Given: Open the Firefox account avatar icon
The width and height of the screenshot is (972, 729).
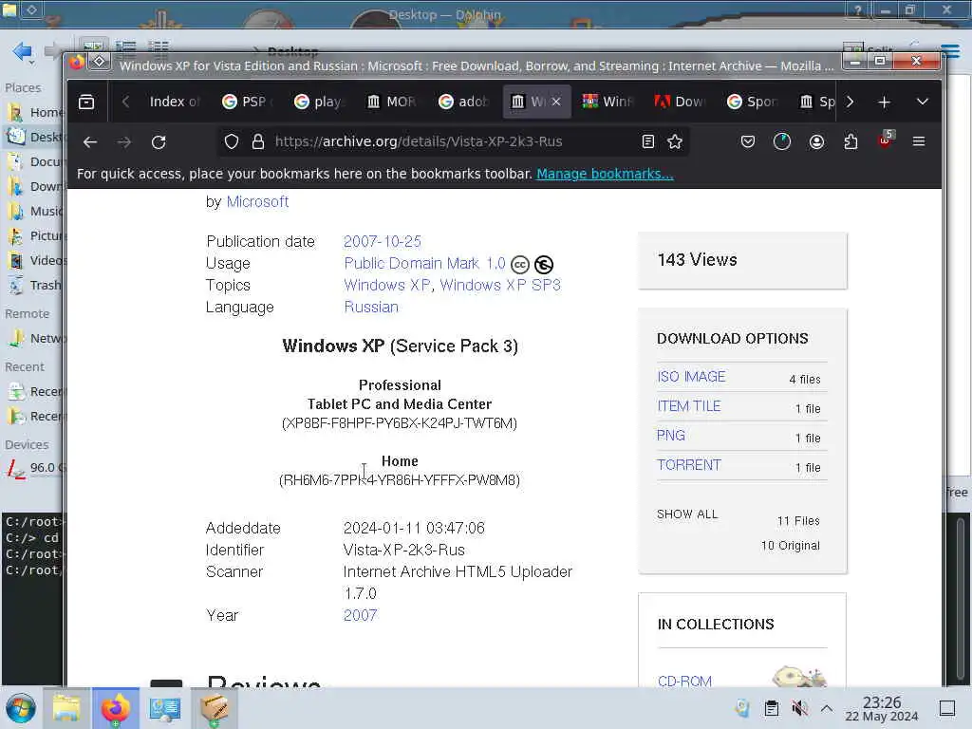Looking at the screenshot, I should [816, 142].
